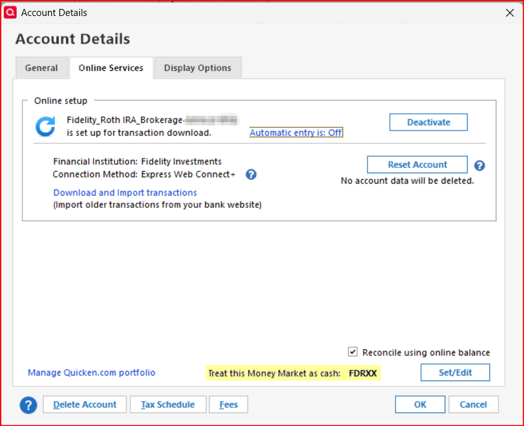Open the Display Options tab

197,68
